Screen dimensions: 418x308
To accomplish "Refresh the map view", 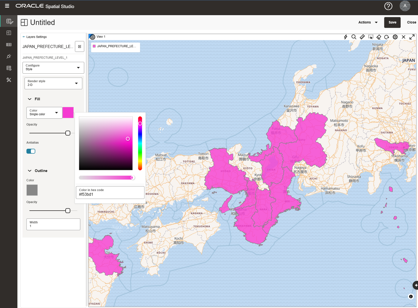I will [387, 37].
